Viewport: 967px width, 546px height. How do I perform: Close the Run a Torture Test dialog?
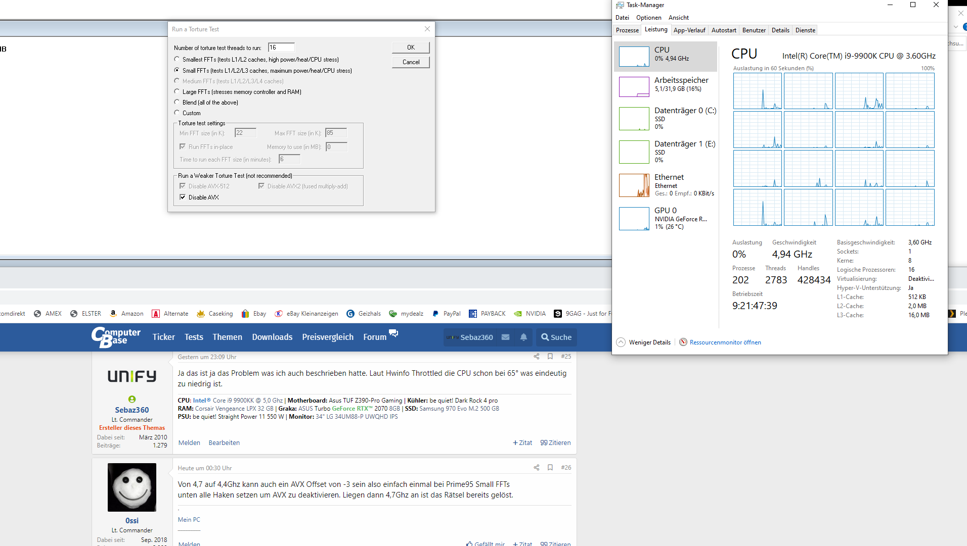[x=427, y=29]
